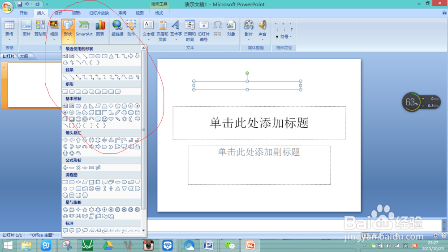Open the Windows Start button

(8, 245)
